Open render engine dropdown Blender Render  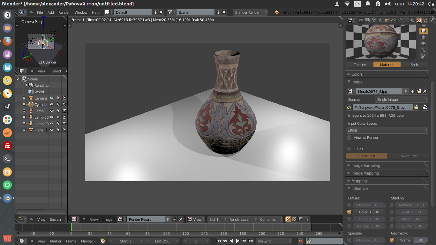[x=251, y=12]
